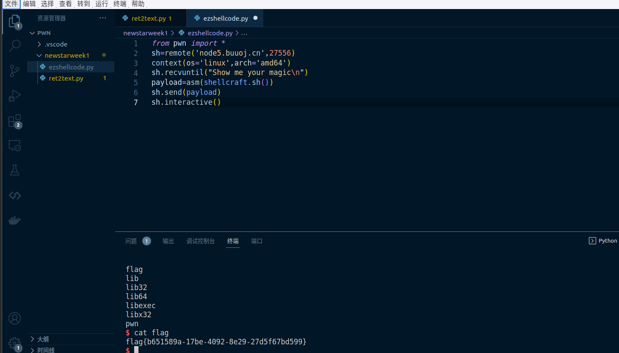619x353 pixels.
Task: Click the sh.send(payload) code line
Action: pyautogui.click(x=186, y=93)
